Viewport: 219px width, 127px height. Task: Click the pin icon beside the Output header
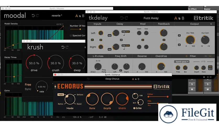tap(211, 24)
